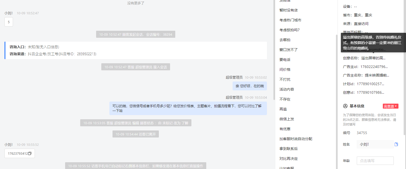Select quick reply 微信上发
The height and width of the screenshot is (169, 406).
pyautogui.click(x=287, y=119)
